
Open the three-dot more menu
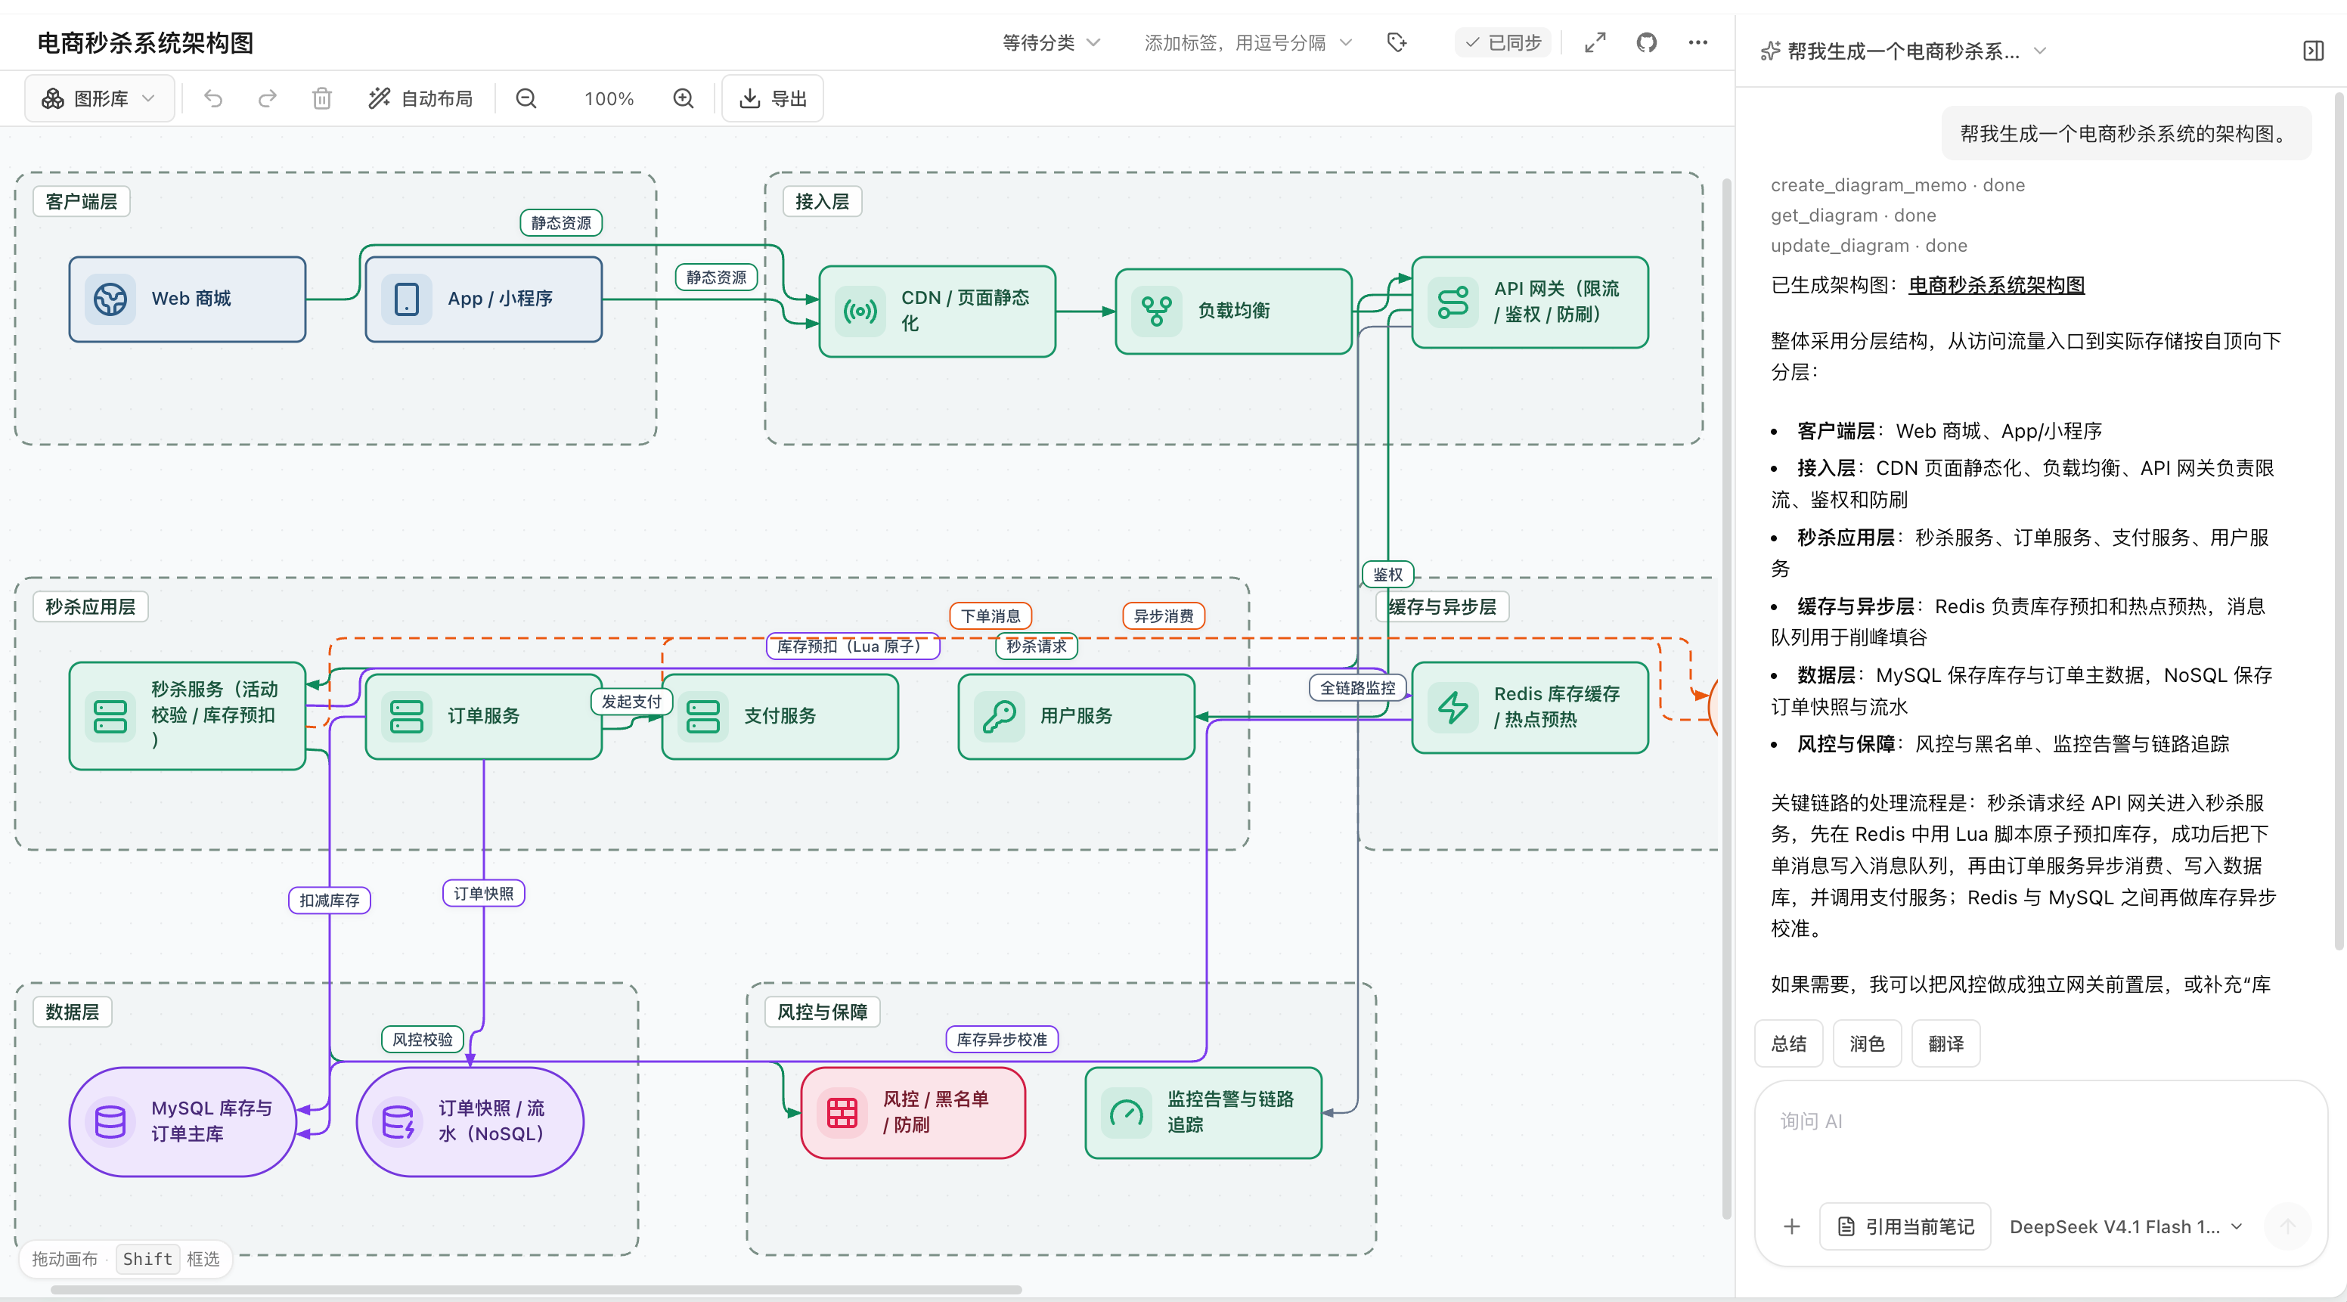[x=1697, y=43]
